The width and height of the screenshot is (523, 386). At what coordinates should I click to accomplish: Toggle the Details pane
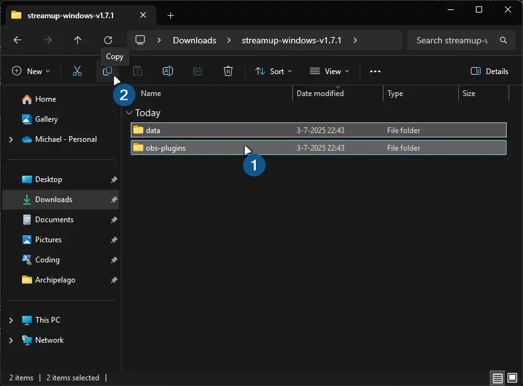pos(490,72)
